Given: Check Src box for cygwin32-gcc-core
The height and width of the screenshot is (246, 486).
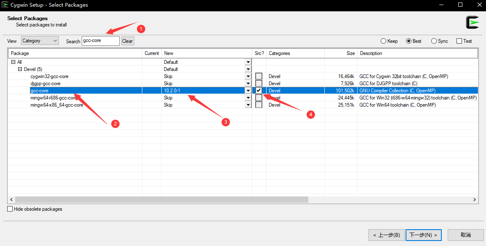Looking at the screenshot, I should (x=259, y=76).
